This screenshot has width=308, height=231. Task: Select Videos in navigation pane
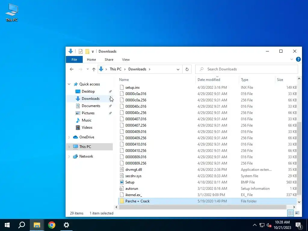[x=87, y=128]
